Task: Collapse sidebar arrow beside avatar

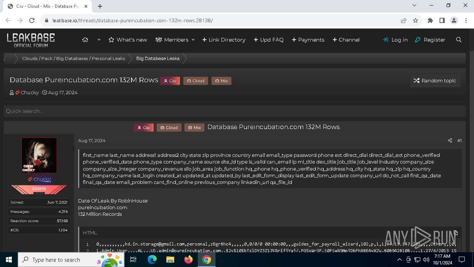Action: (x=73, y=149)
